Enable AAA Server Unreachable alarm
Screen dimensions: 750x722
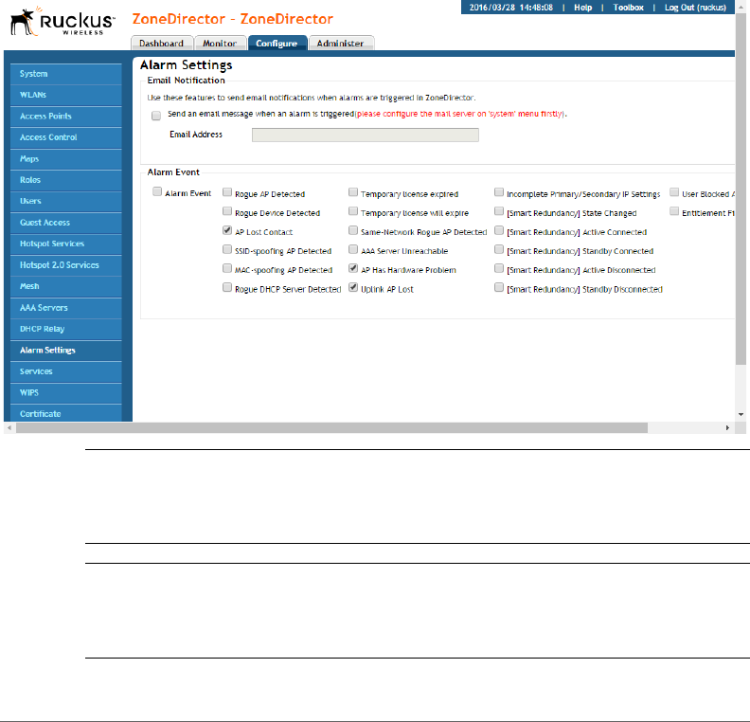[x=353, y=249]
